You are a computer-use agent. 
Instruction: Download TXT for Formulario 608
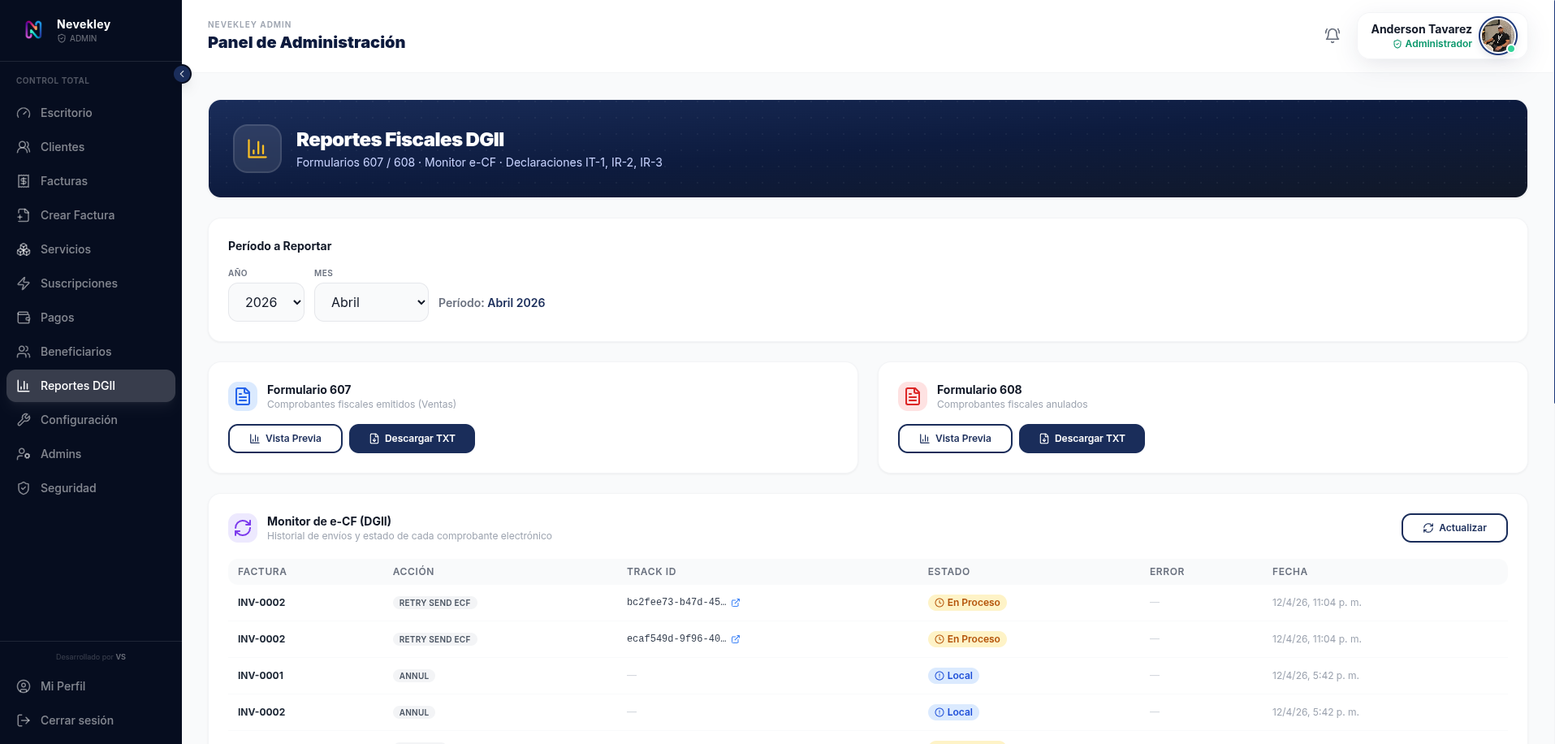1082,439
